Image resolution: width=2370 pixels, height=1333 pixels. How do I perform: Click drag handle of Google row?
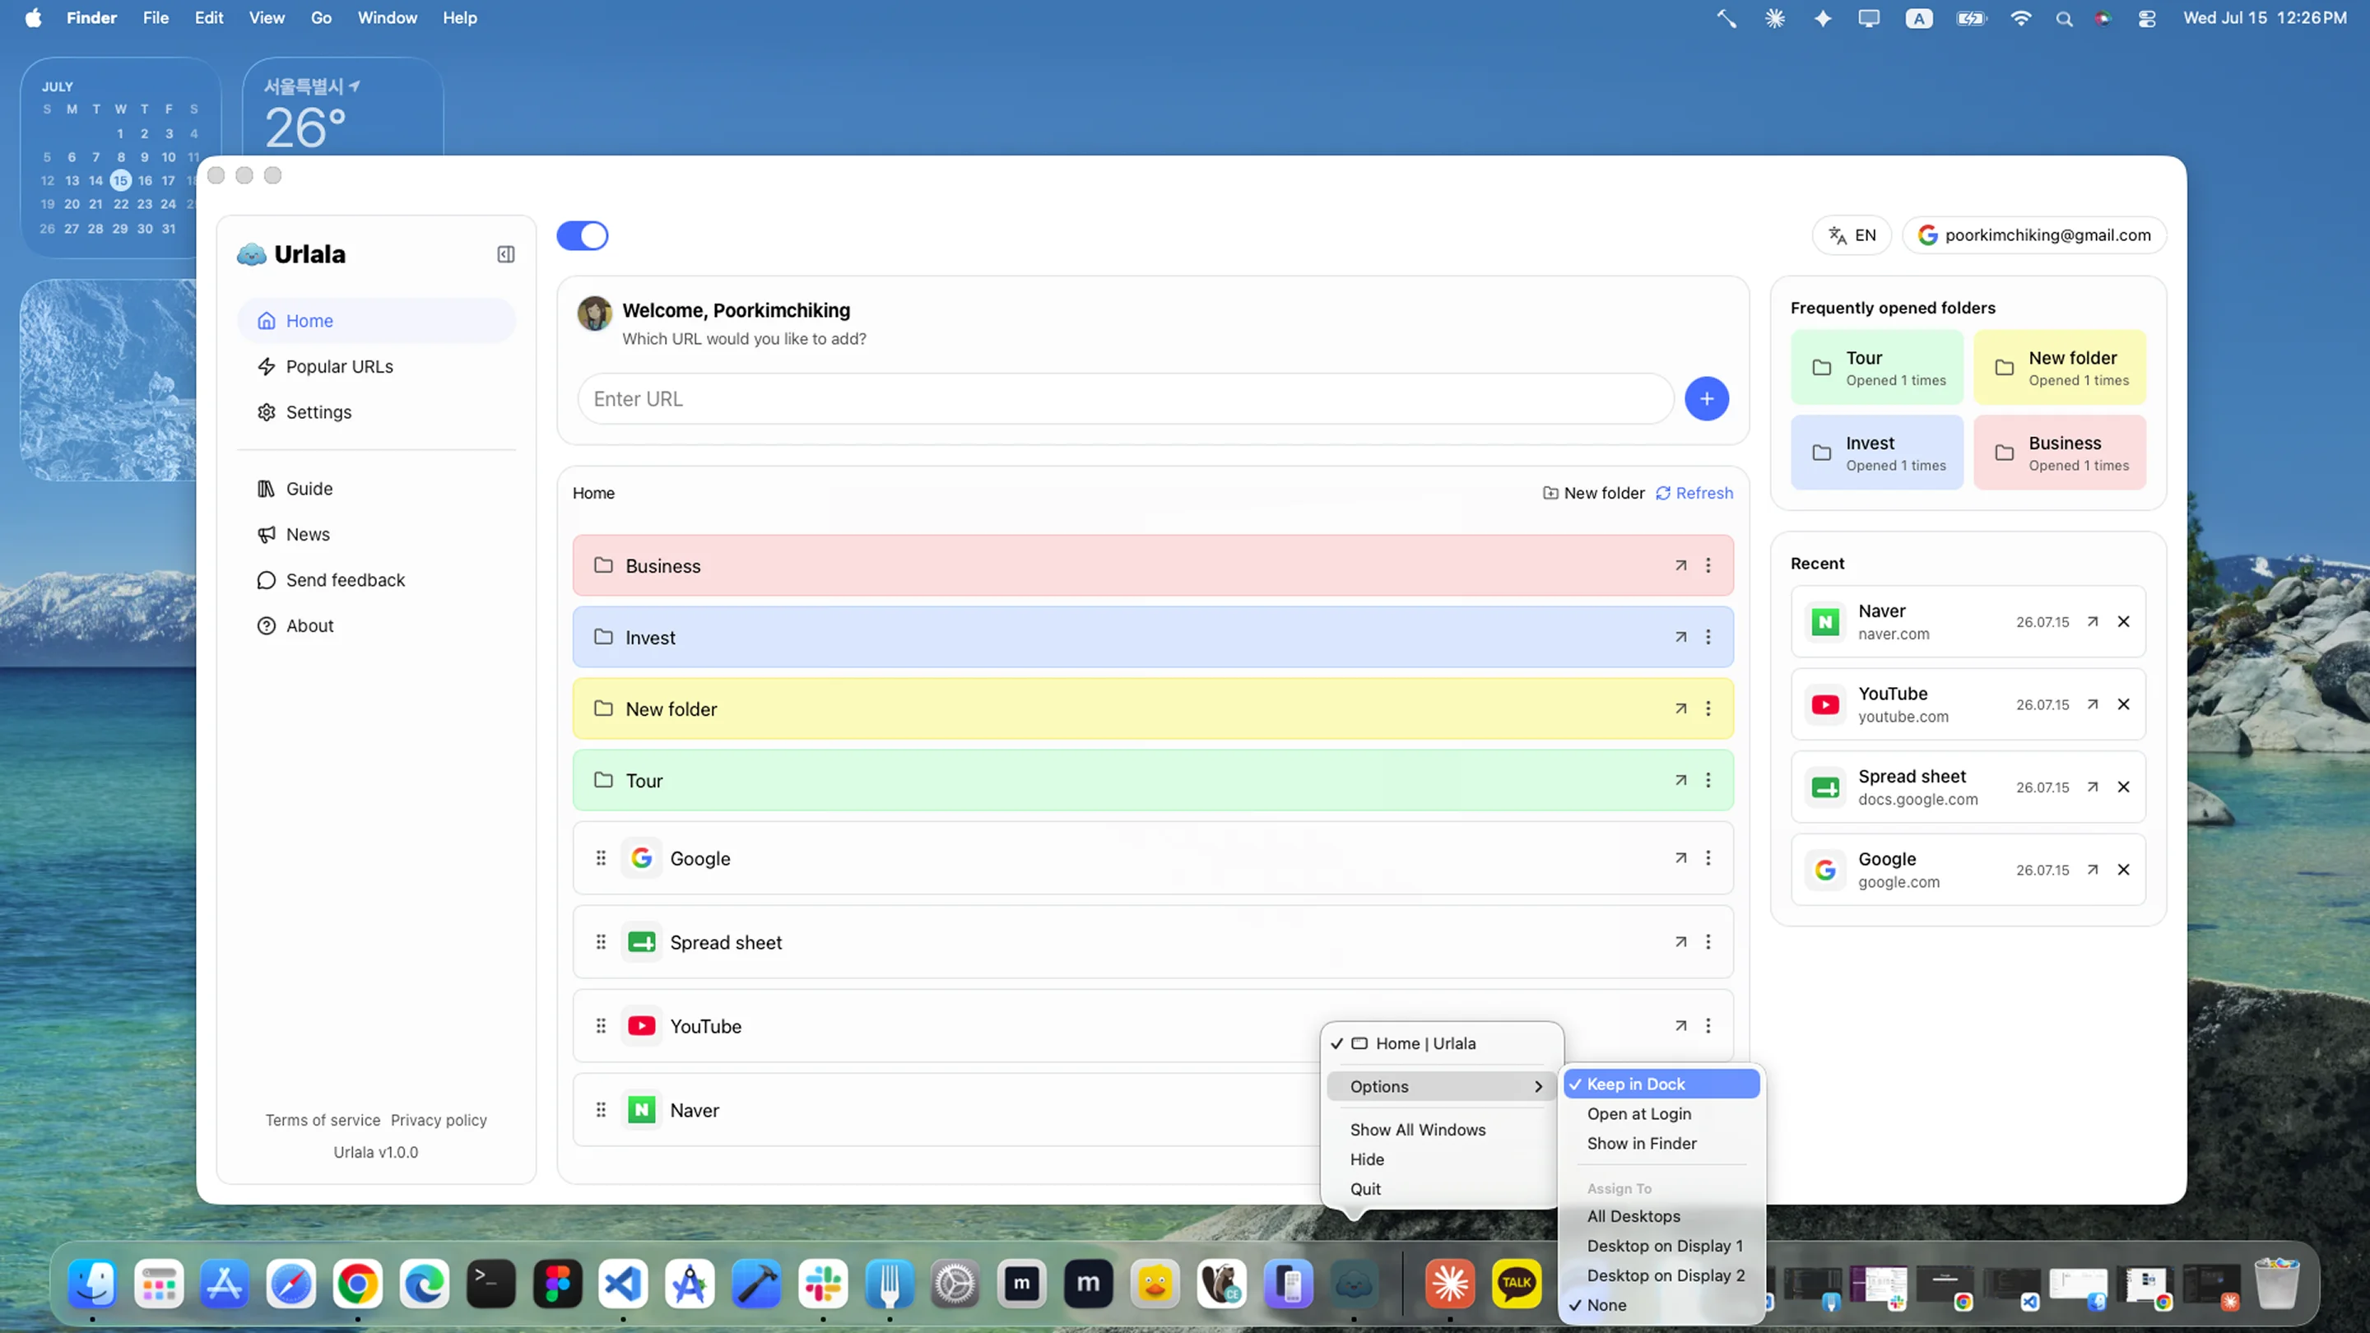click(x=601, y=858)
